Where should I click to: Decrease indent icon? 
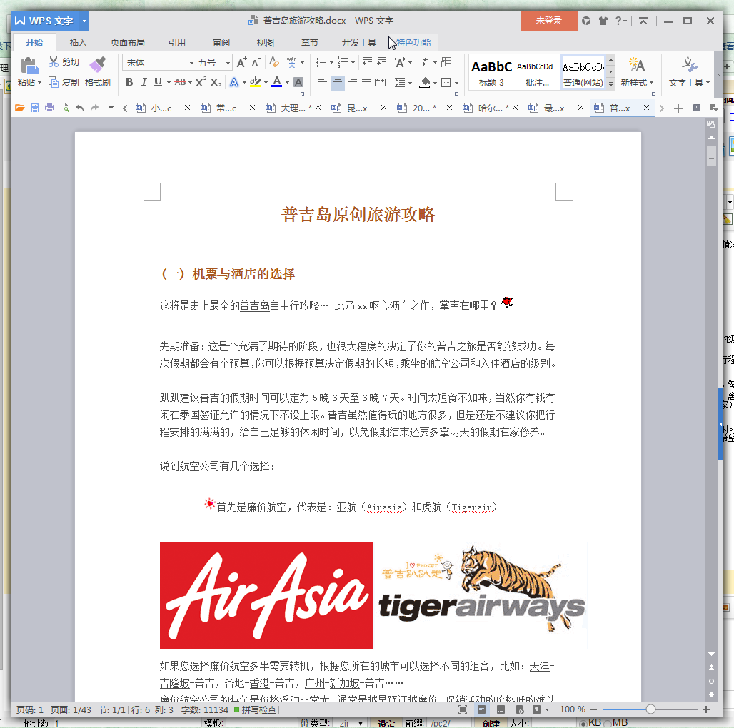coord(368,62)
